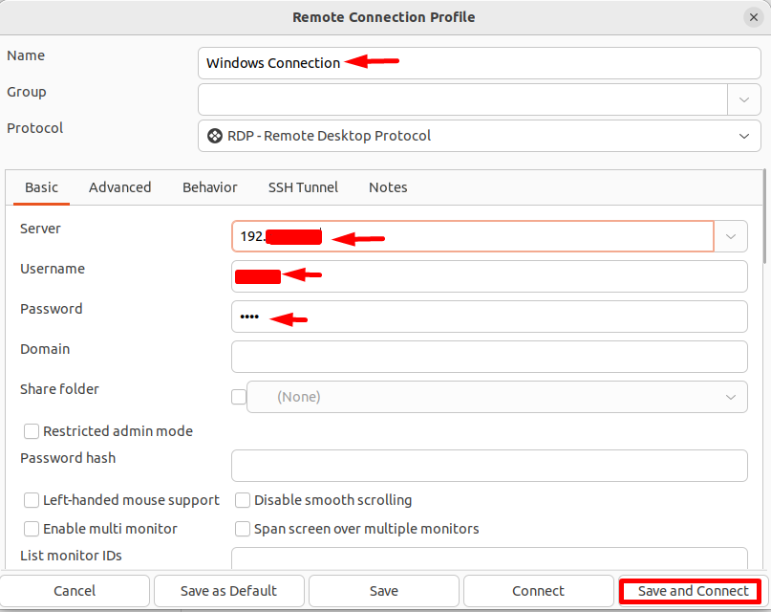Expand the Server history dropdown
Viewport: 771px width, 612px height.
731,236
